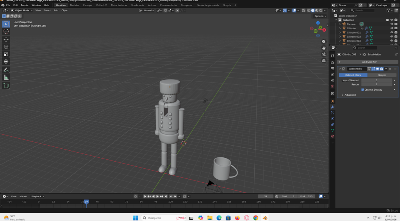Image resolution: width=400 pixels, height=221 pixels.
Task: Uncheck the Optimal Display checkbox
Action: pos(362,89)
